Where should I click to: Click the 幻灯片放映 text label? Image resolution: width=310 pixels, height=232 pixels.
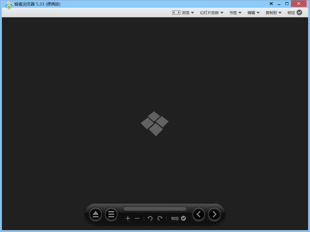(209, 13)
